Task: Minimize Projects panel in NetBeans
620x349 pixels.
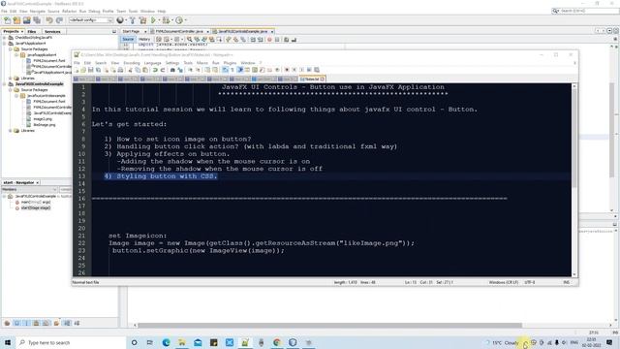Action: pos(114,31)
